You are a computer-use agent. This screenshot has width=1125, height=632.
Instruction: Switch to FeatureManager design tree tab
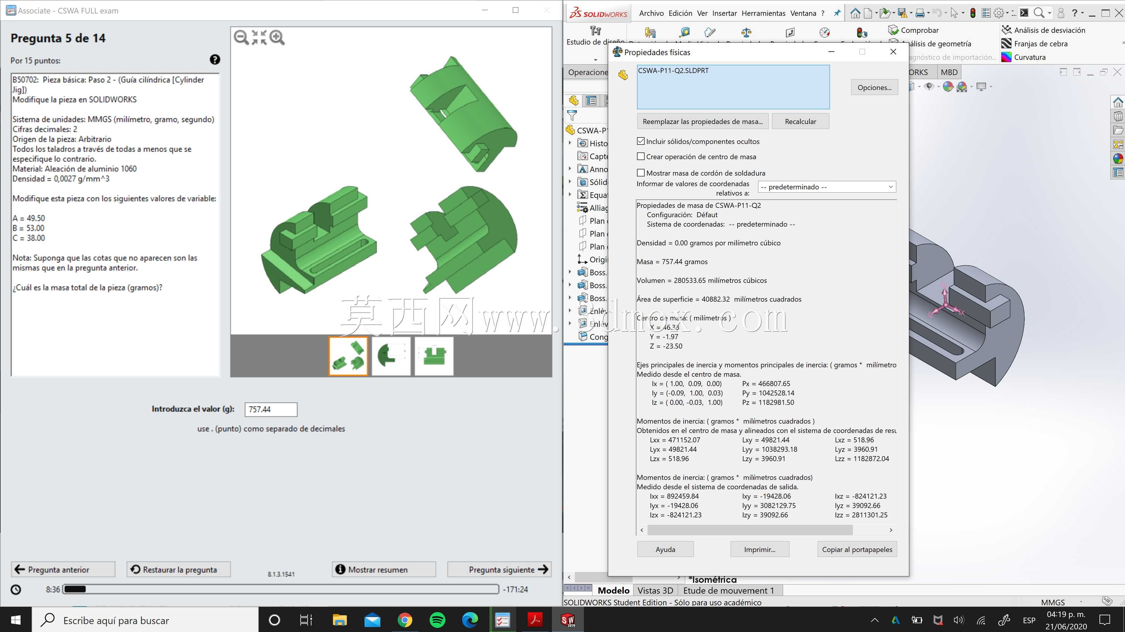pos(573,101)
